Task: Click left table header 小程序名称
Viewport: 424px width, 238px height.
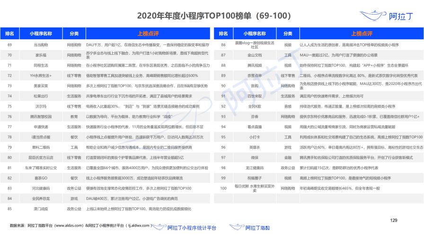Action: [41, 34]
